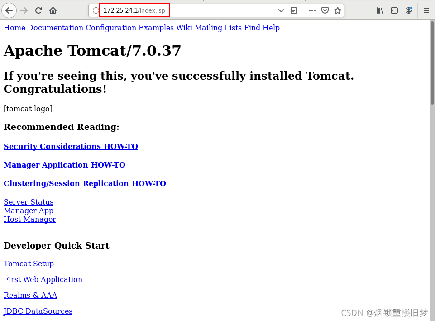Click the forward navigation arrow
Viewport: 435px width, 321px height.
tap(24, 10)
